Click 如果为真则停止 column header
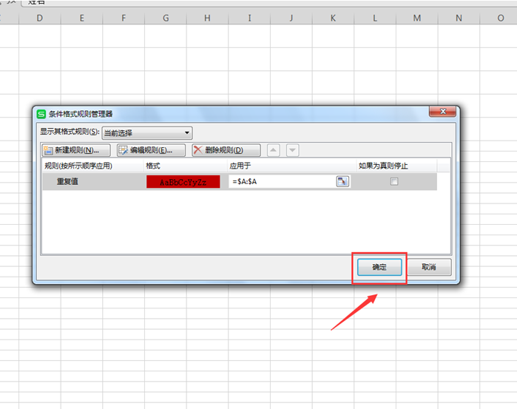The width and height of the screenshot is (517, 409). pos(396,166)
